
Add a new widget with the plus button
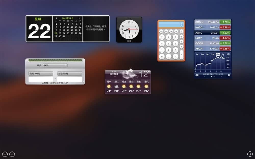(5, 154)
